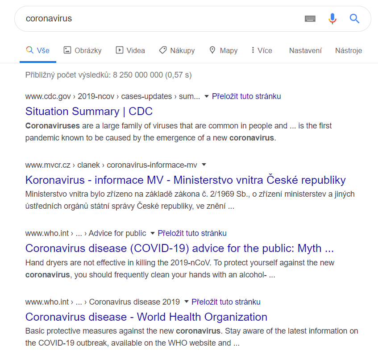Start voice search with microphone icon
This screenshot has height=351, width=378.
332,19
